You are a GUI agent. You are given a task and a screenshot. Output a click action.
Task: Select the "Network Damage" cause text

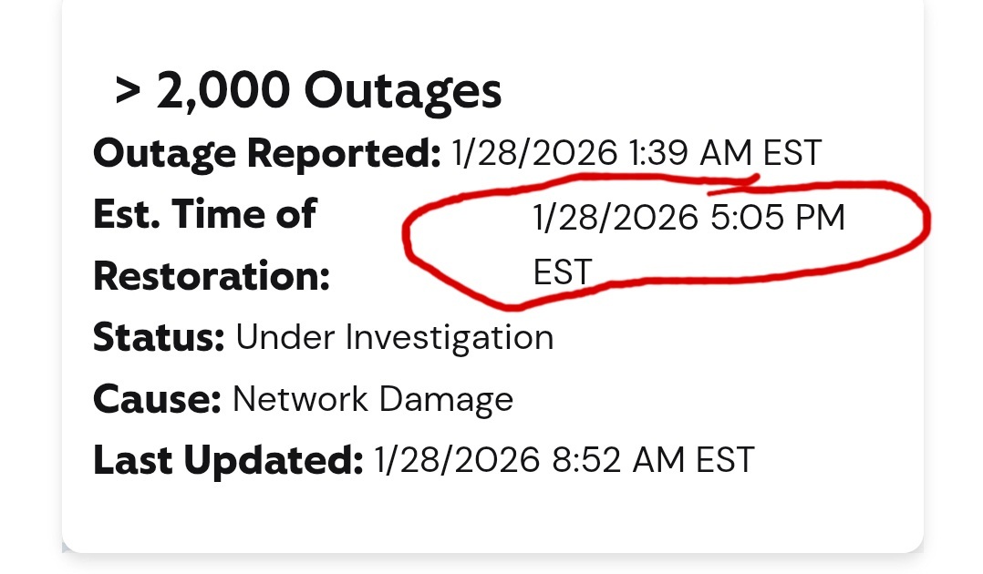point(373,399)
